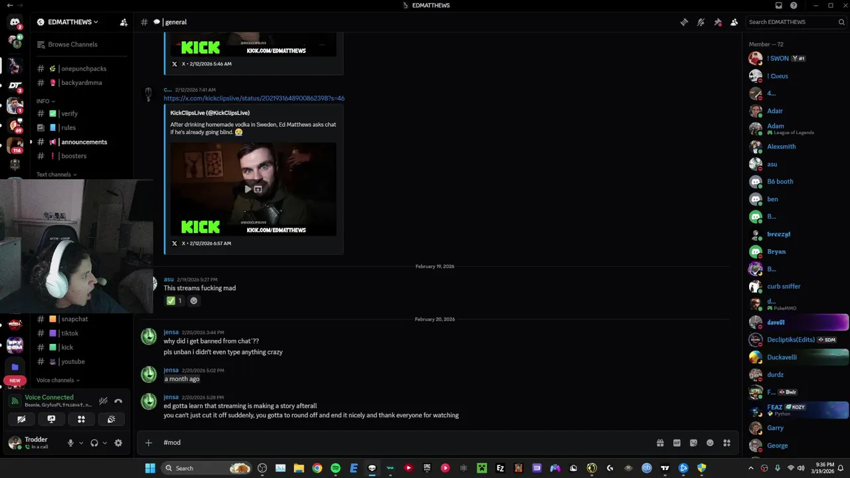
Task: Open Windows Start menu
Action: click(150, 468)
